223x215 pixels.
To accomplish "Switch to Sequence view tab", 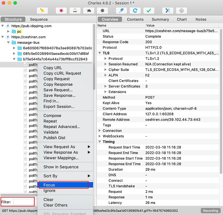I will click(x=39, y=19).
